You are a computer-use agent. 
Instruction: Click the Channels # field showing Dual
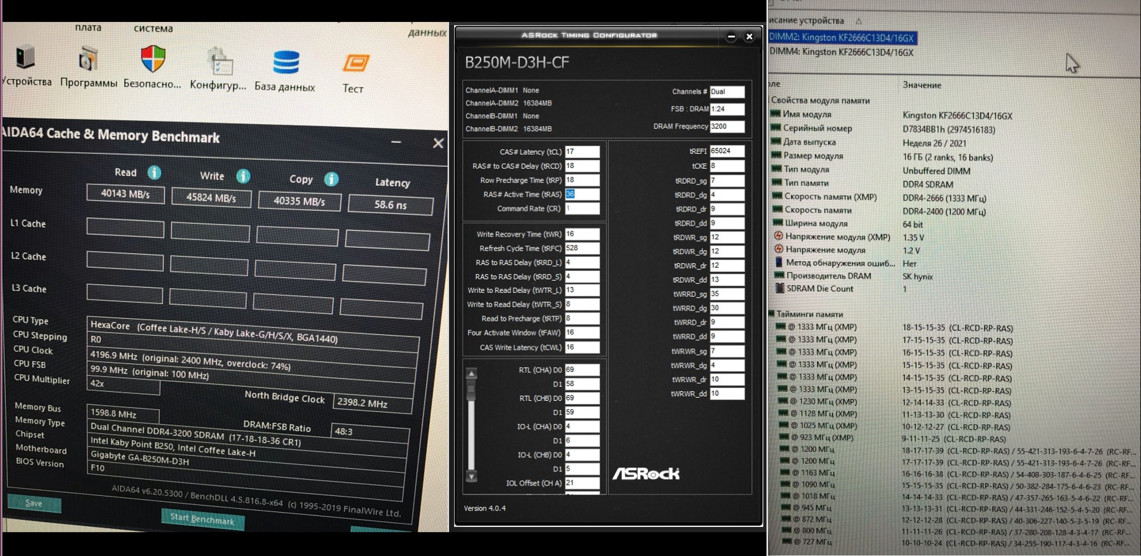(x=727, y=92)
